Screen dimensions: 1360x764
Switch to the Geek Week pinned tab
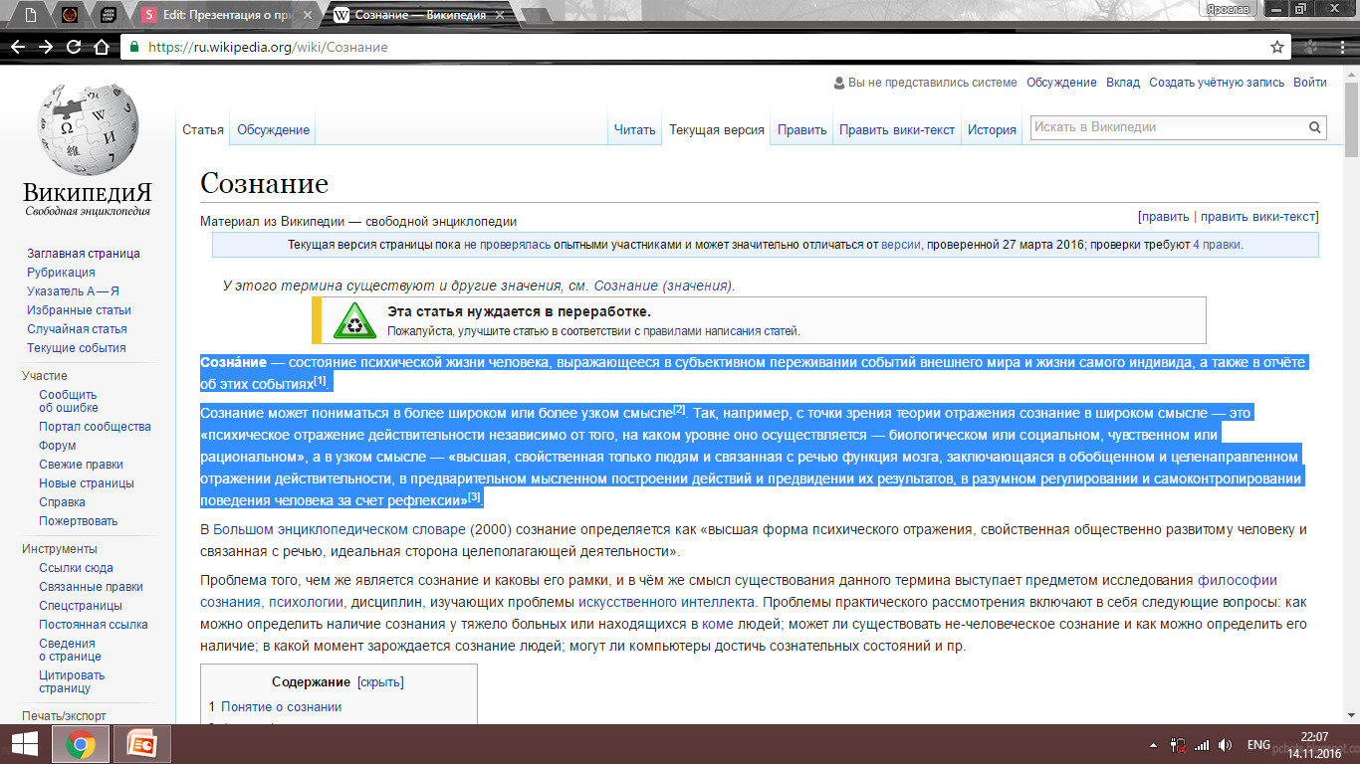[108, 15]
